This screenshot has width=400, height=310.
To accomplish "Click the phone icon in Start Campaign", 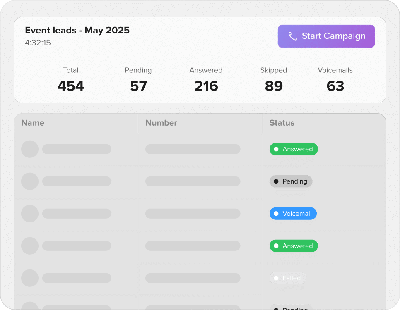I will coord(293,36).
